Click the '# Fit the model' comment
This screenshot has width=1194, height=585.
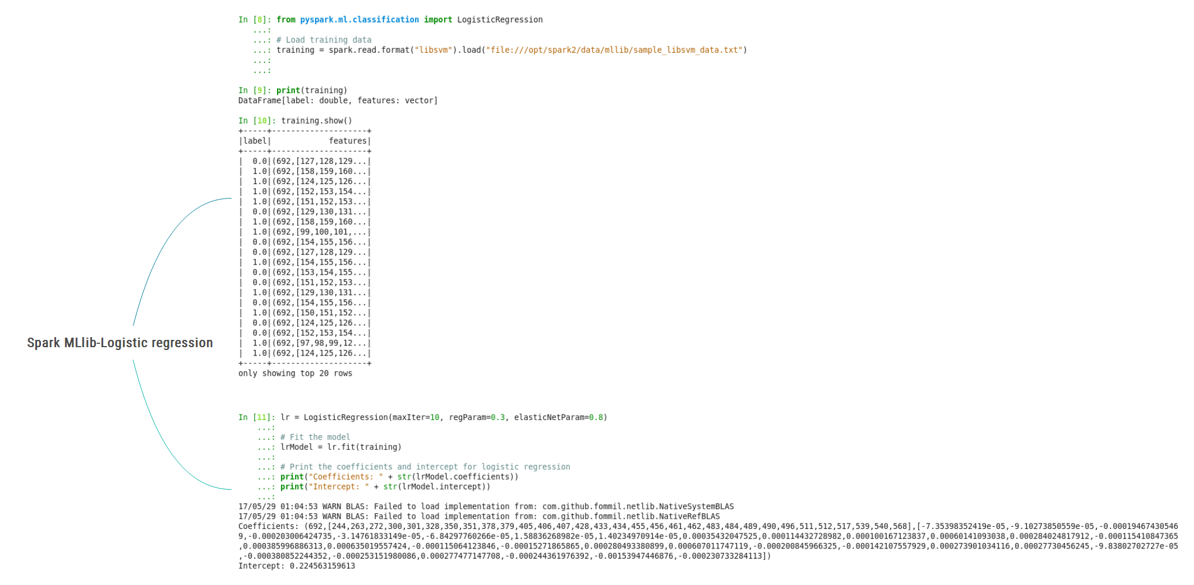tap(315, 437)
